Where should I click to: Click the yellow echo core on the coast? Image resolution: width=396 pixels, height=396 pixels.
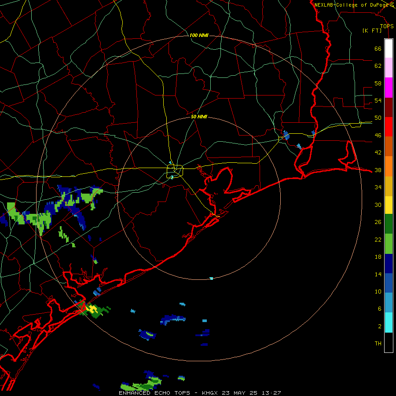[92, 308]
